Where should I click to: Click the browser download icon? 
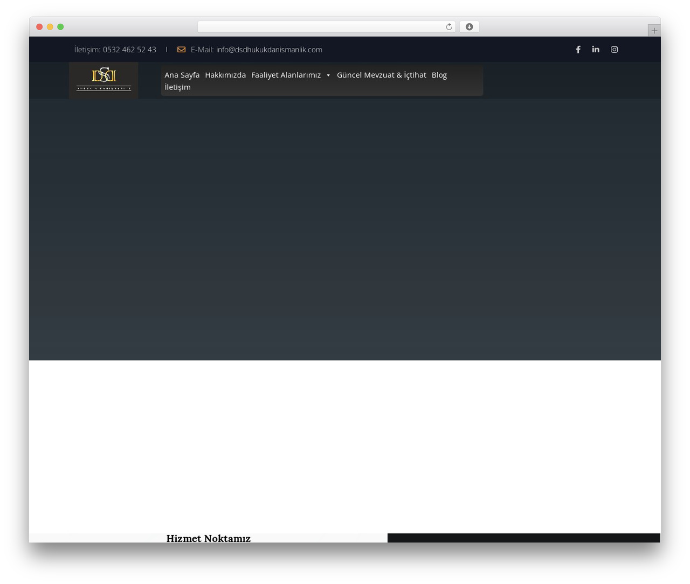tap(469, 27)
